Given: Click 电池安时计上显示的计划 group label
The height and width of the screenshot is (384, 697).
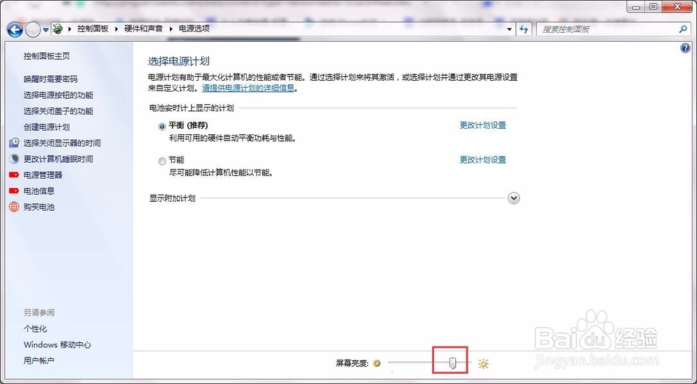Looking at the screenshot, I should [192, 108].
